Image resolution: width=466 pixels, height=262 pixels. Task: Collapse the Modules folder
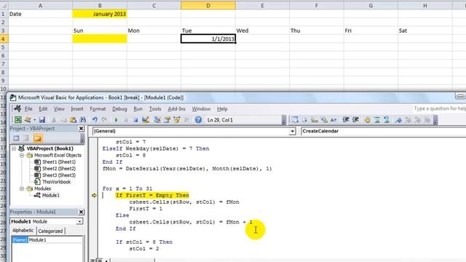pos(22,188)
